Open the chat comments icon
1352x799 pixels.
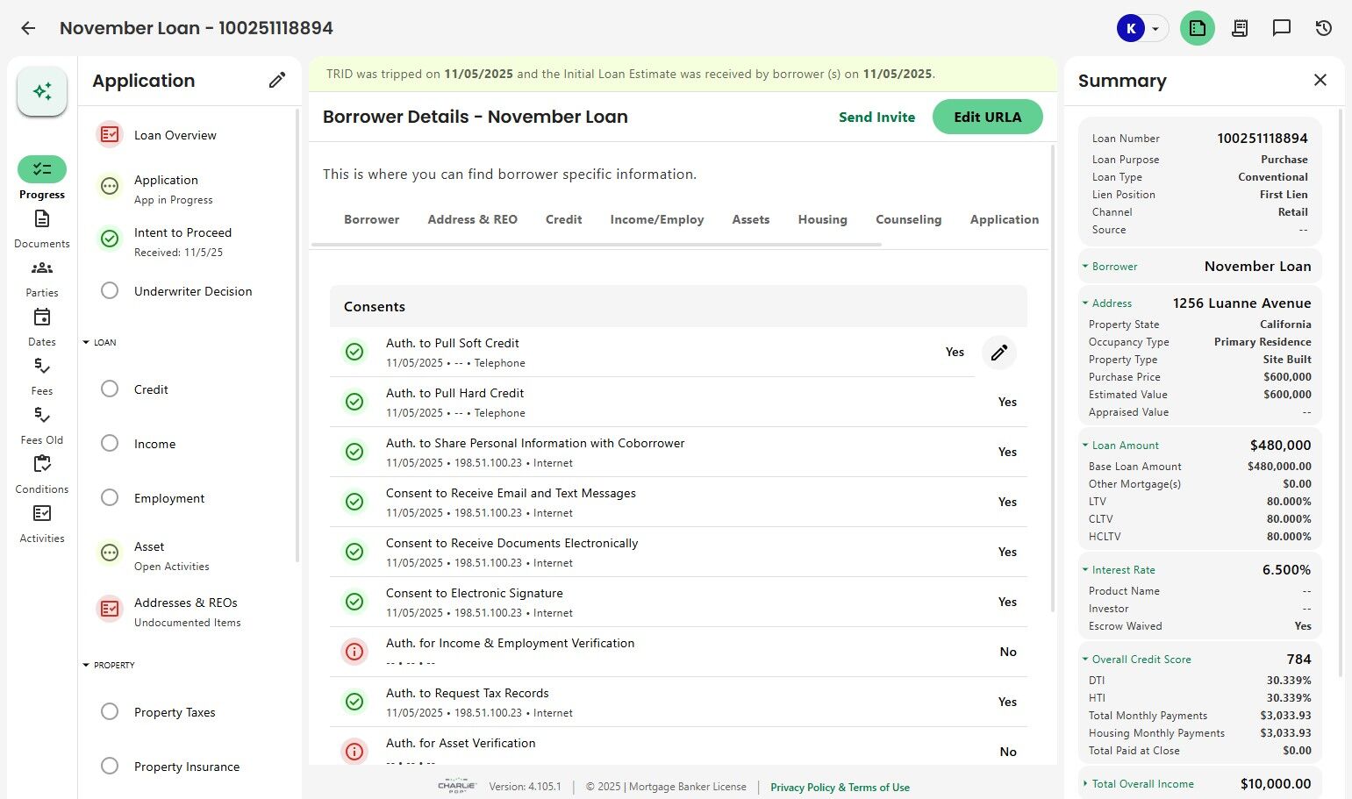point(1282,28)
